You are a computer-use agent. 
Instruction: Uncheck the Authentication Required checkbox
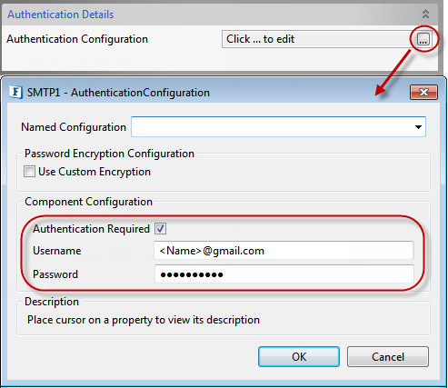pos(160,229)
